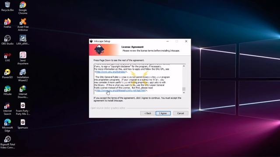Open the Spamusic desktop file
This screenshot has width=280, height=157.
coord(23,124)
